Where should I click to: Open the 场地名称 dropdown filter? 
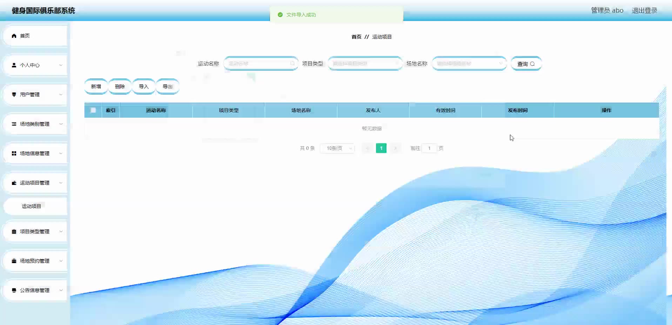[469, 63]
